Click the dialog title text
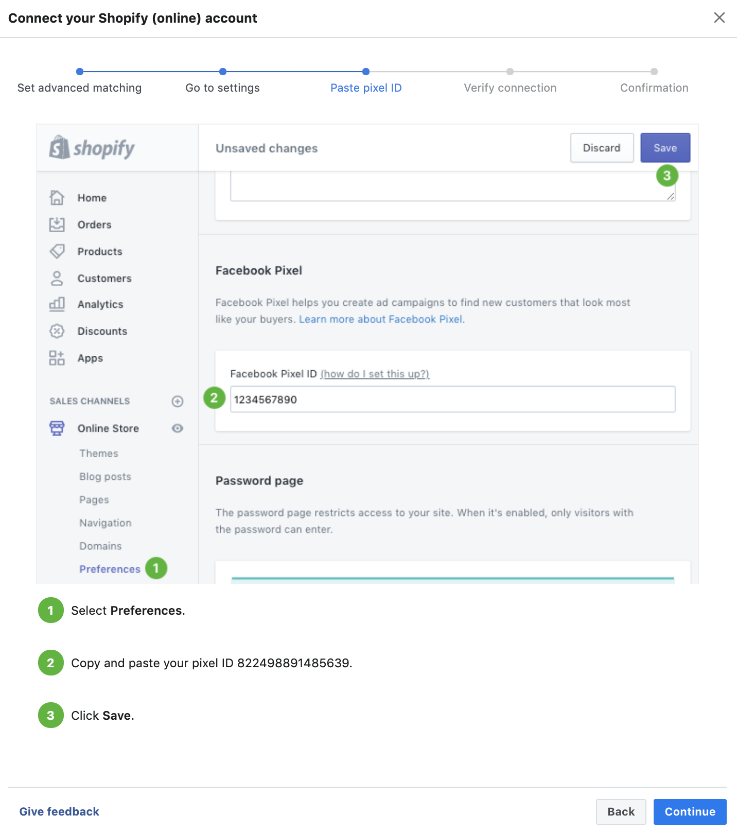 [132, 18]
